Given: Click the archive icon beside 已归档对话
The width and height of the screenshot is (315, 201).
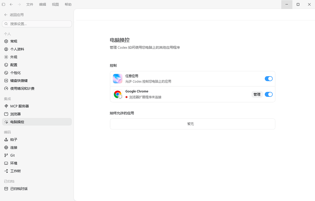Looking at the screenshot, I should coord(6,189).
